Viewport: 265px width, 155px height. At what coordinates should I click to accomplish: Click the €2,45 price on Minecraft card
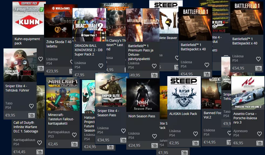point(53,144)
